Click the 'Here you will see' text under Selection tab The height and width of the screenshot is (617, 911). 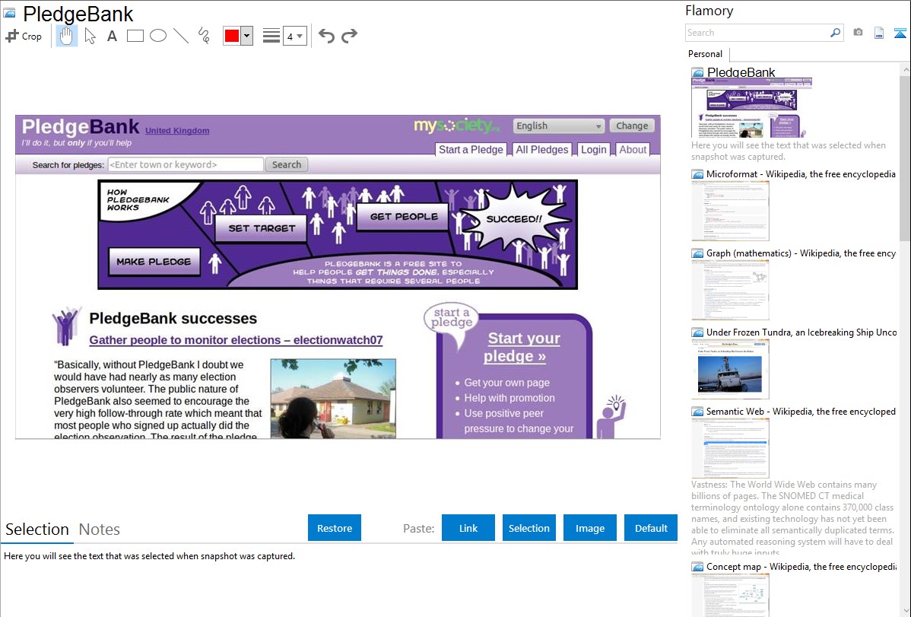coord(149,556)
